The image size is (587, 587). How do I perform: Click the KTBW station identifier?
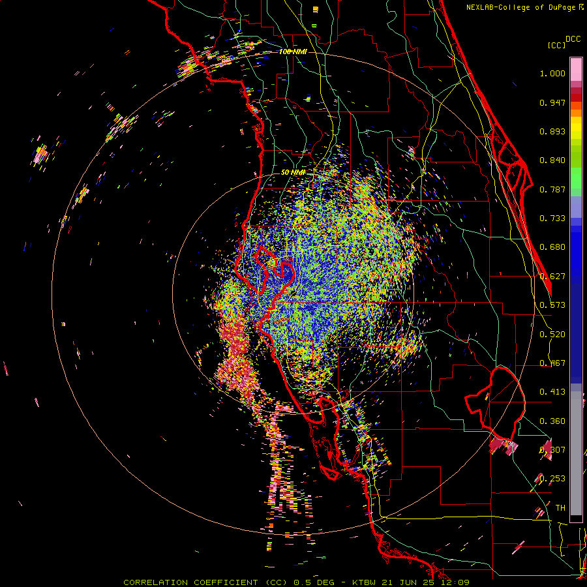365,582
